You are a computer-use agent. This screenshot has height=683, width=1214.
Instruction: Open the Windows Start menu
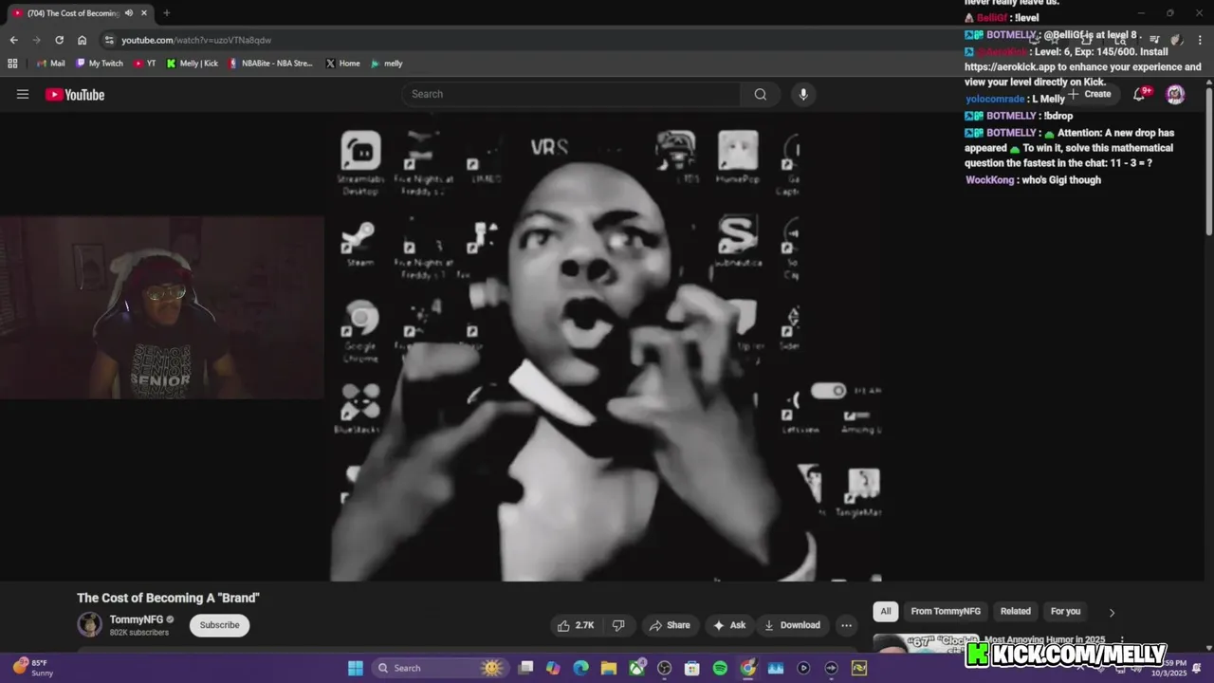tap(355, 668)
